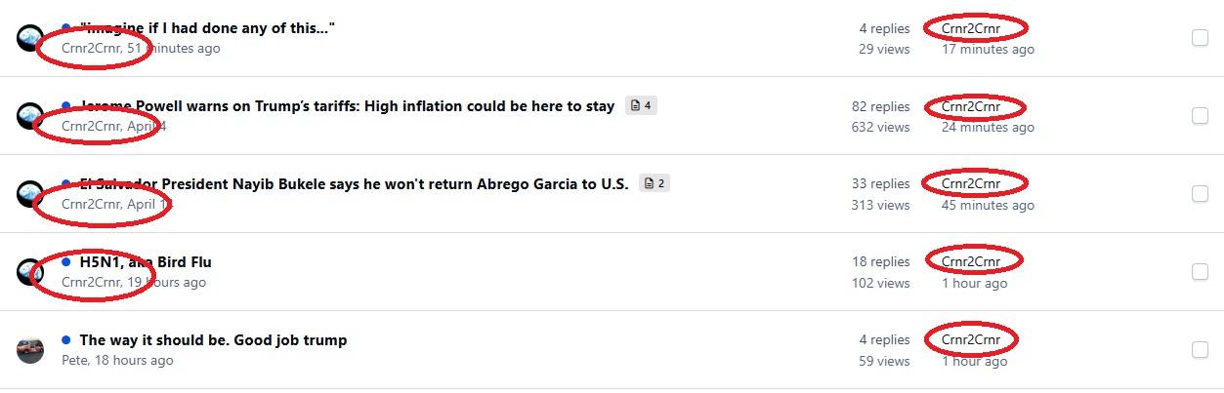Jump to latest post "17 minutes ago"
This screenshot has height=393, width=1224.
tap(988, 49)
